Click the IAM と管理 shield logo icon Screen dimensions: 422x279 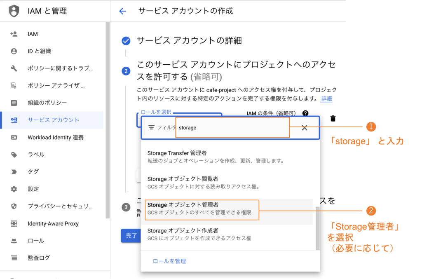[x=14, y=11]
